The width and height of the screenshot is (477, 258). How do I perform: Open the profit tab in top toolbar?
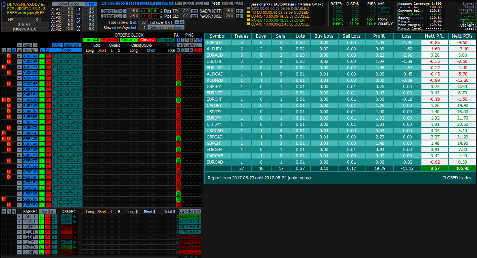[x=113, y=3]
